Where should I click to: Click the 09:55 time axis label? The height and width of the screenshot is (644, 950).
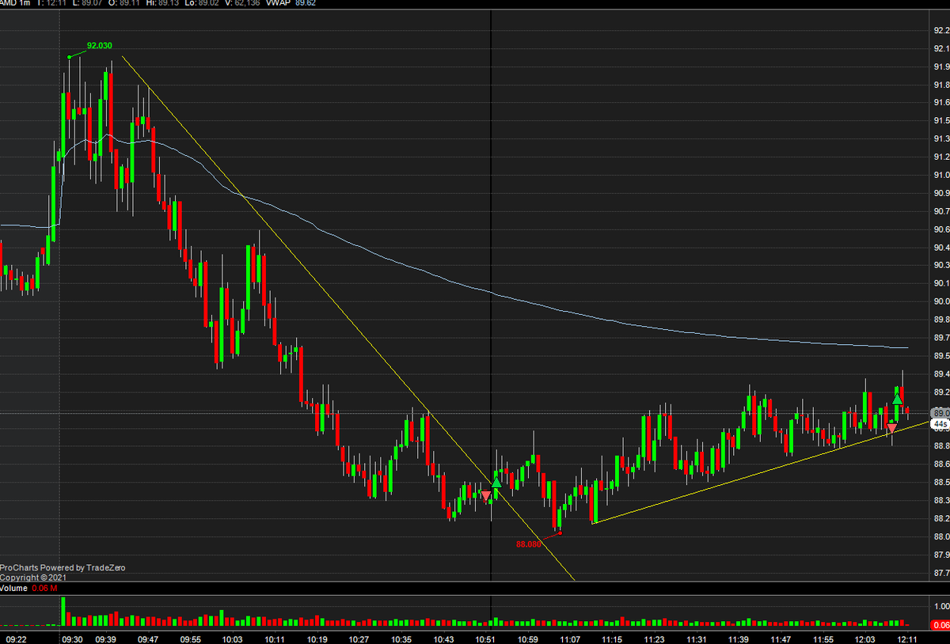point(190,638)
